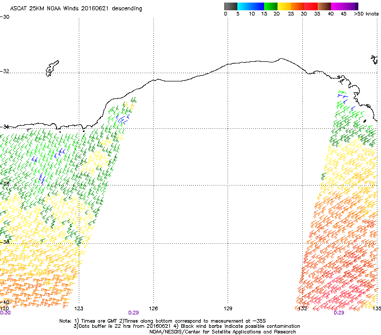Click 'NOAA/NESDIS/Center for Satellite Applications and Research' credit
Image resolution: width=381 pixels, height=335 pixels.
point(222,332)
